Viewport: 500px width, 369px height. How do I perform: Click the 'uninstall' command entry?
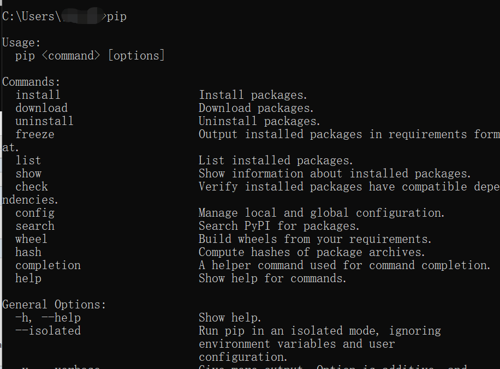[x=44, y=121]
